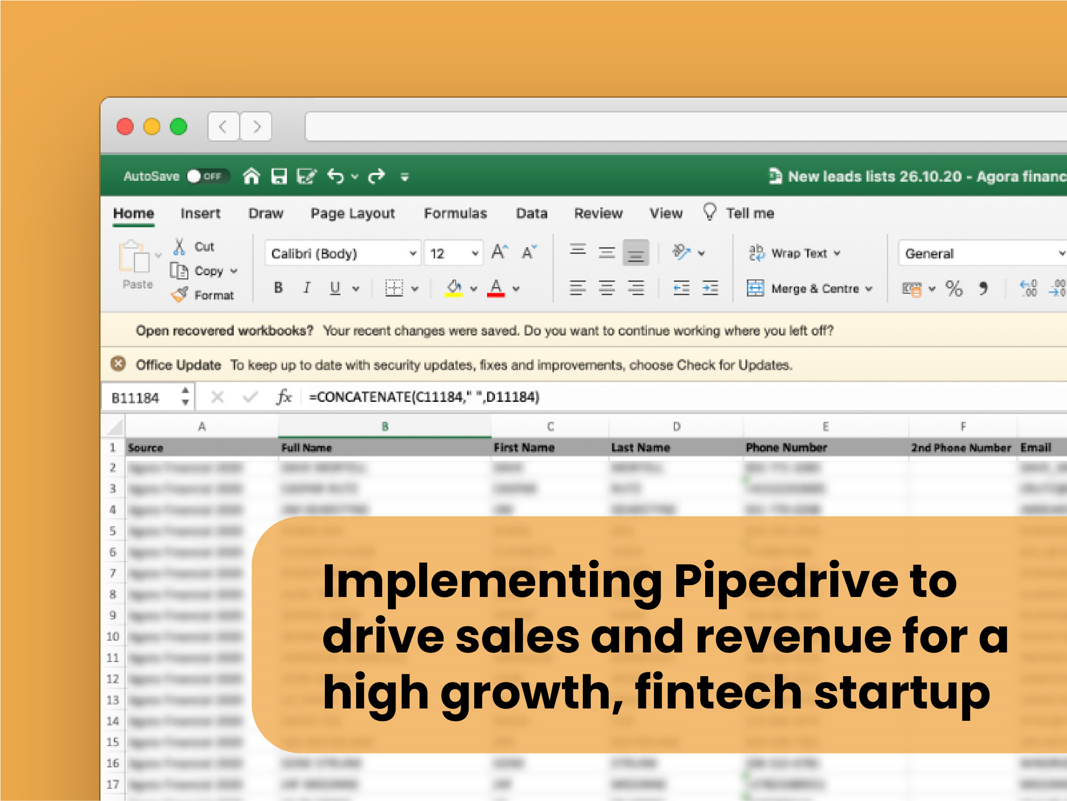
Task: Click the Decrease Font Size icon
Action: coord(529,252)
